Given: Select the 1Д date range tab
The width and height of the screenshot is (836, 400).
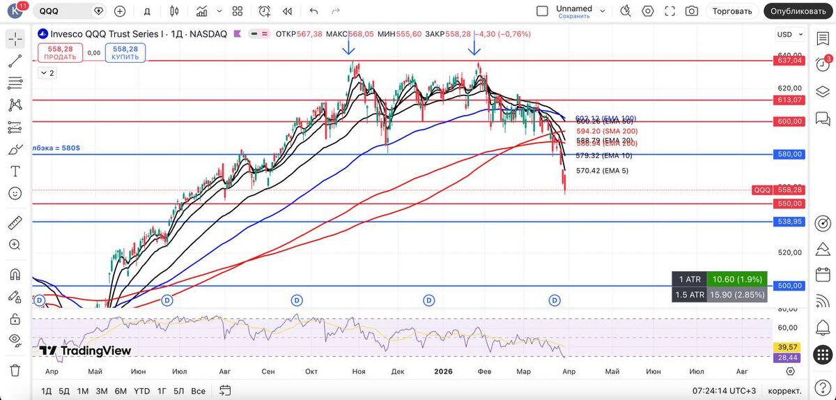Looking at the screenshot, I should pyautogui.click(x=46, y=390).
